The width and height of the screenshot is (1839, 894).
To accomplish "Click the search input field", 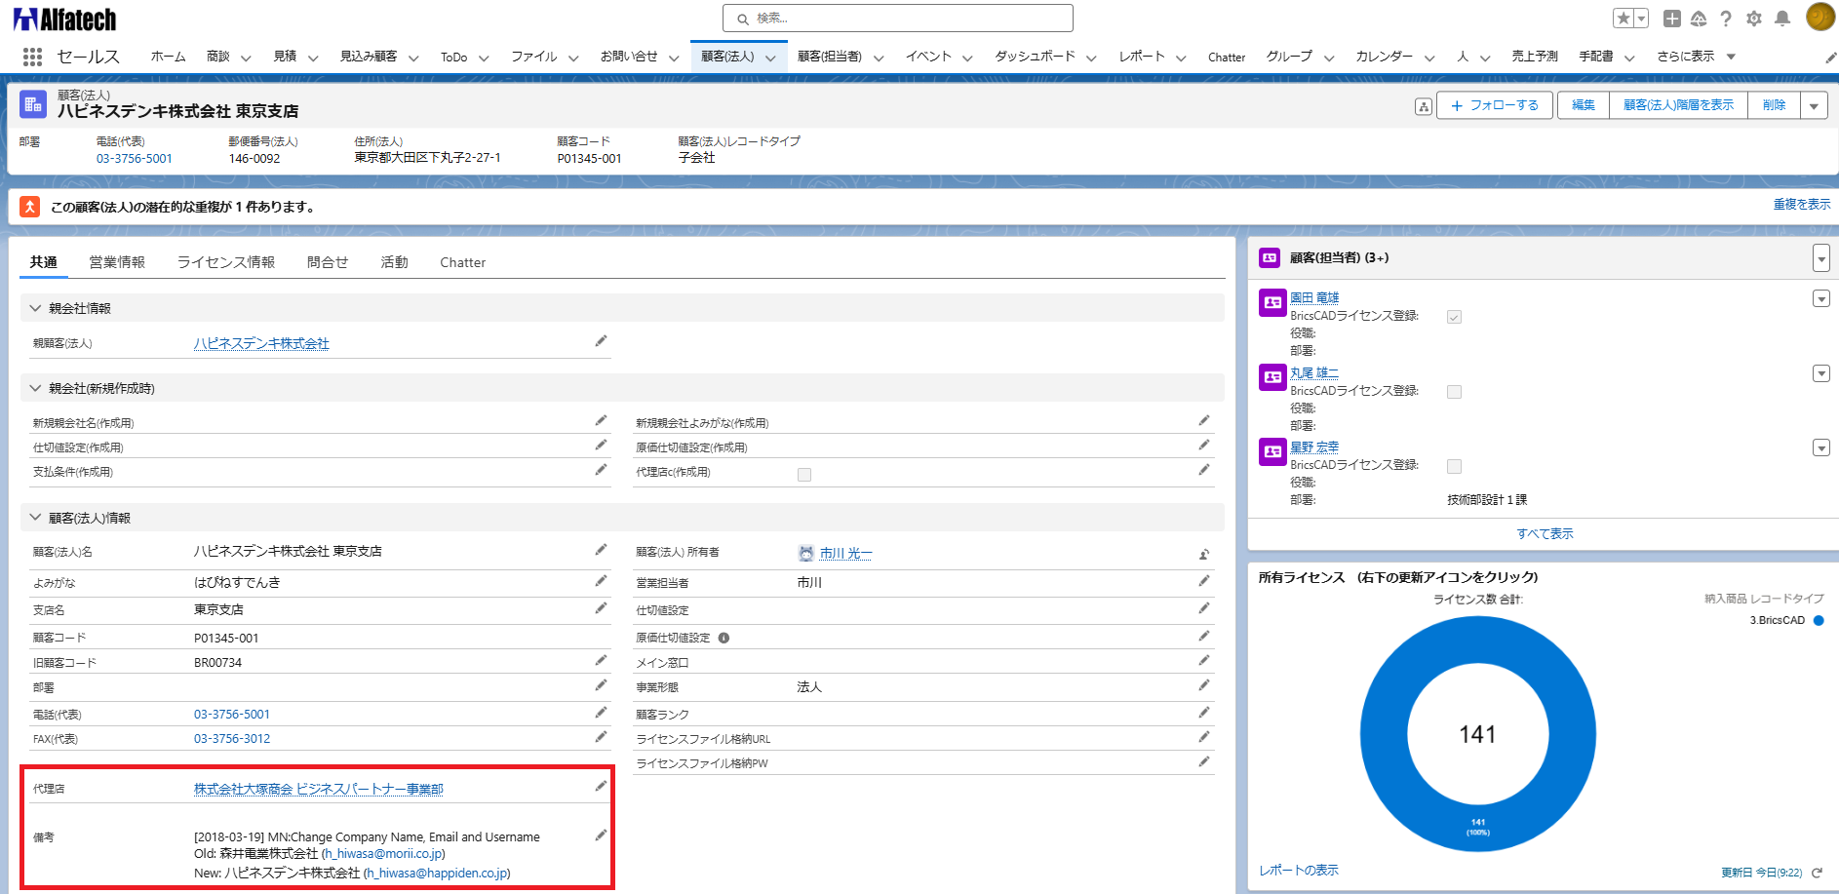I will [x=897, y=19].
